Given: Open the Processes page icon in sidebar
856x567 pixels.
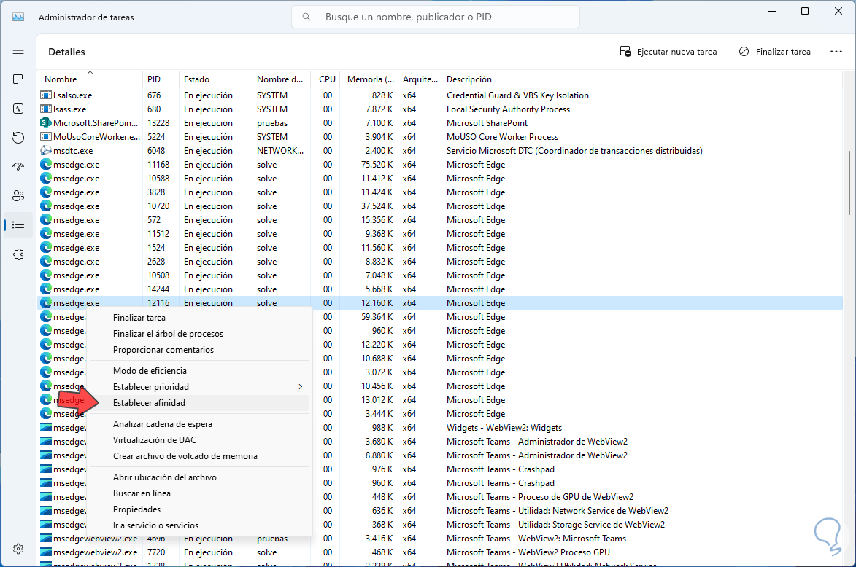Looking at the screenshot, I should [18, 79].
